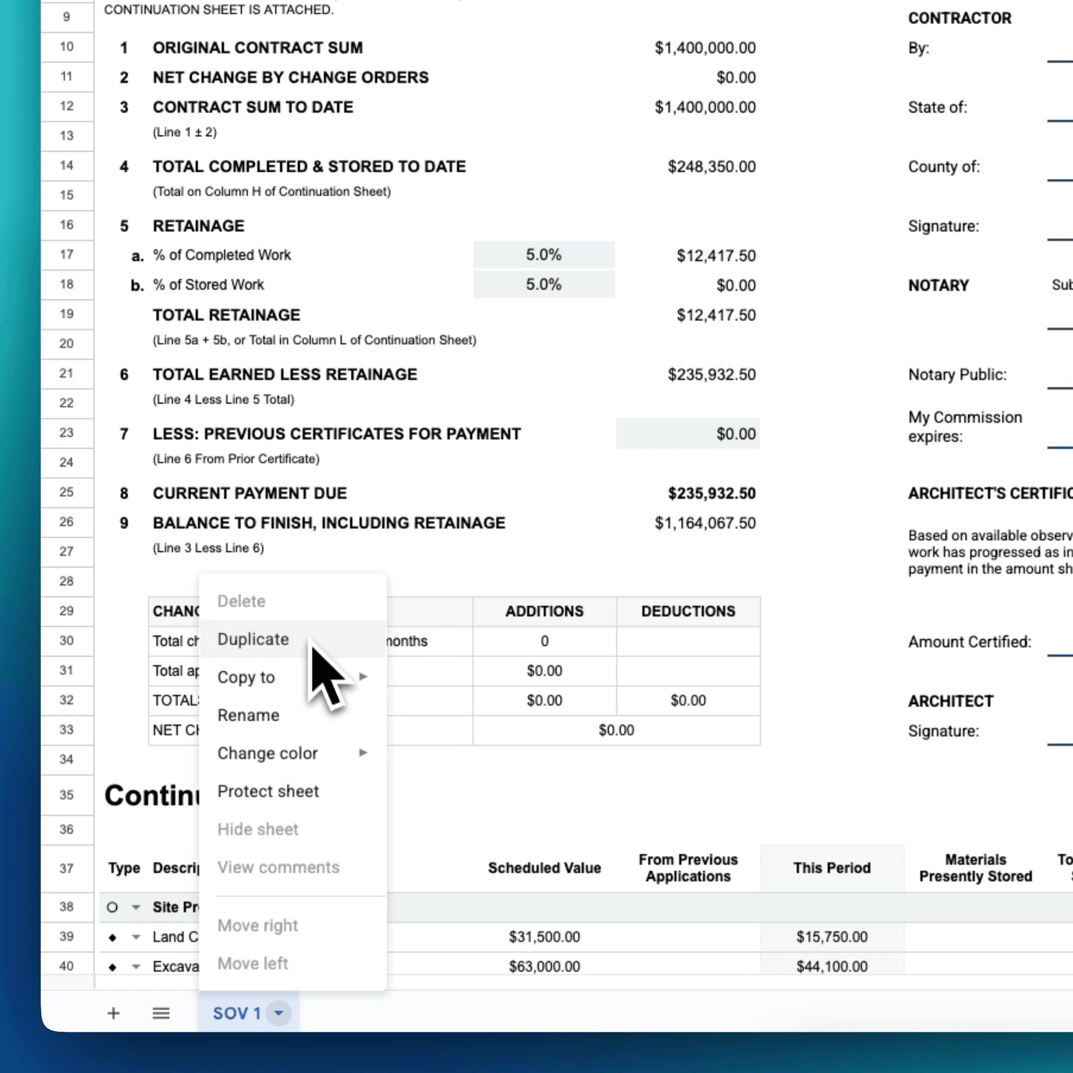
Task: Add a new sheet with the plus icon
Action: (x=113, y=1013)
